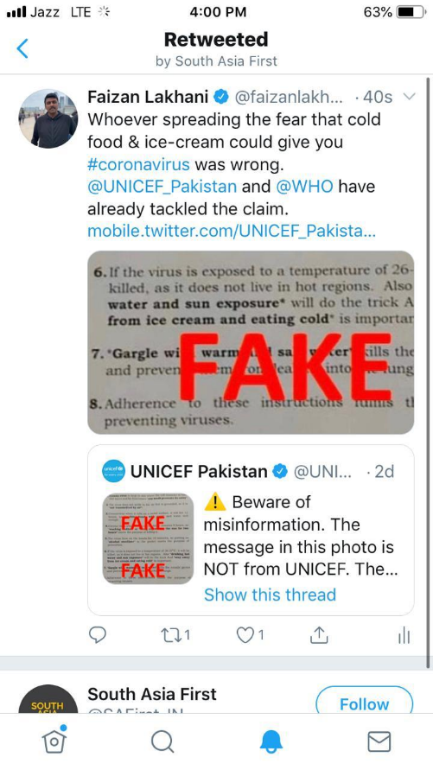Open quoted UNICEF tweet thumbnail
433x770 pixels.
(149, 538)
